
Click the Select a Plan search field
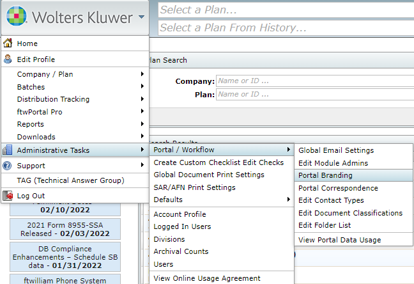coord(286,10)
